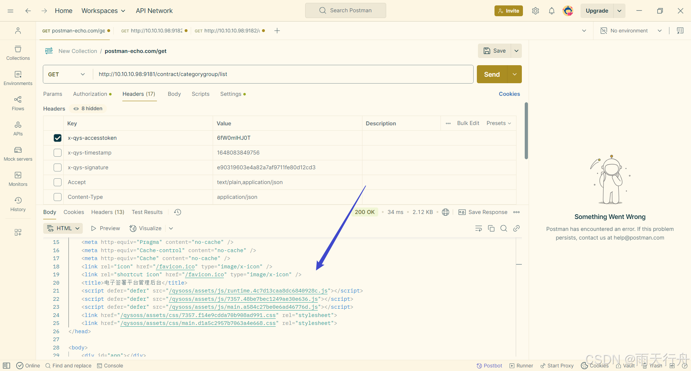Switch to the Params tab
Image resolution: width=691 pixels, height=371 pixels.
point(53,94)
